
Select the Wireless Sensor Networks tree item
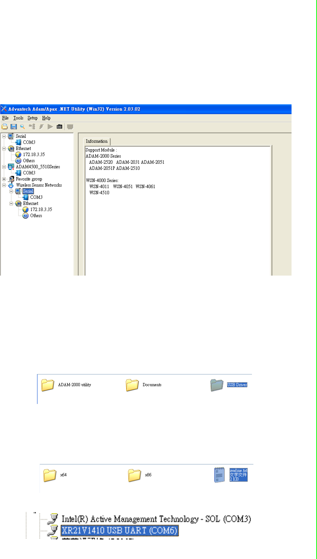coord(39,185)
